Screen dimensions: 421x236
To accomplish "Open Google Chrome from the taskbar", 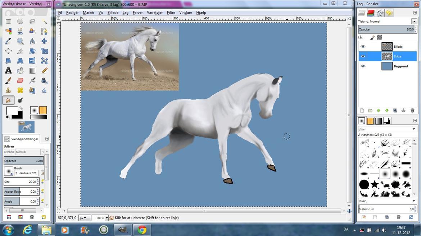I will (142, 230).
